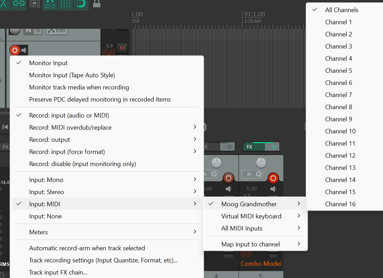Screen dimensions: 383x278
Task: Toggle snap magnet icon in toolbar
Action: (81, 4)
